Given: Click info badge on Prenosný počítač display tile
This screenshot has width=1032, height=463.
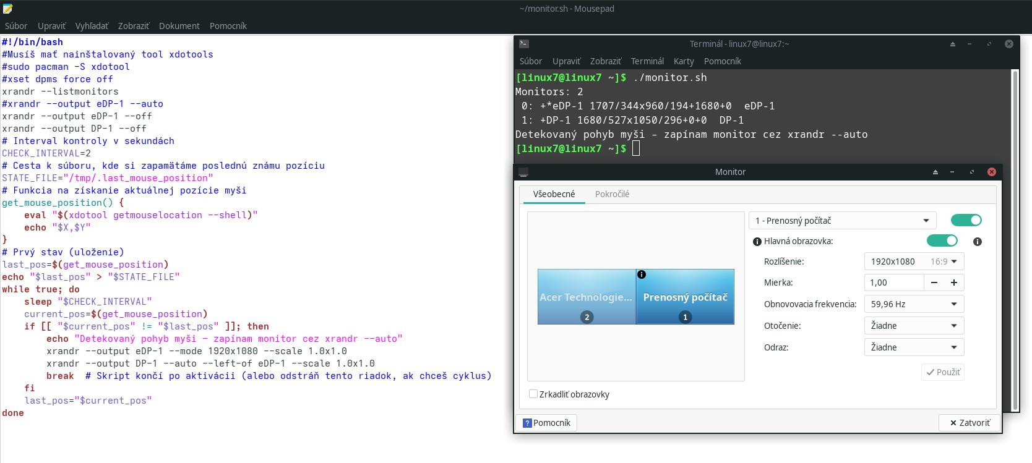Looking at the screenshot, I should (642, 274).
